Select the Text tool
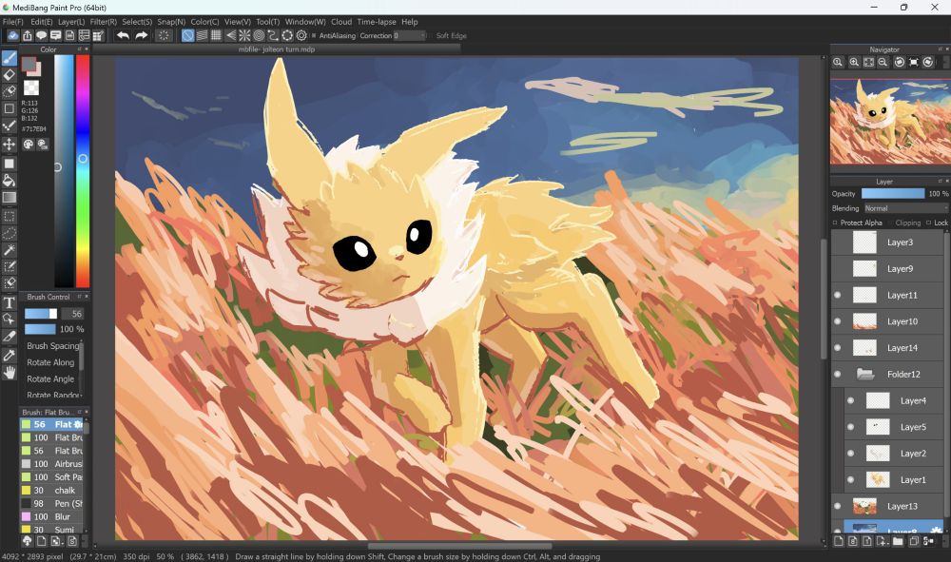The height and width of the screenshot is (562, 951). tap(10, 301)
